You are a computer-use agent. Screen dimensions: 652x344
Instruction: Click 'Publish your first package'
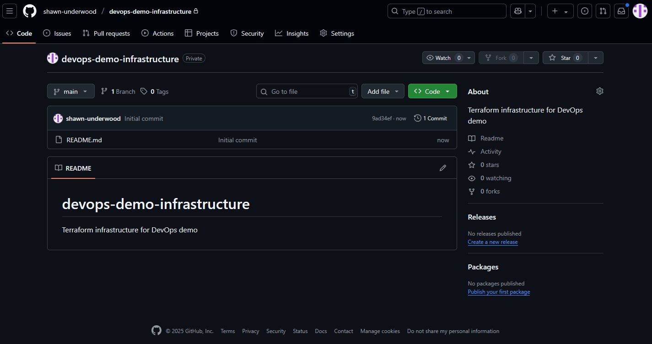(x=499, y=292)
